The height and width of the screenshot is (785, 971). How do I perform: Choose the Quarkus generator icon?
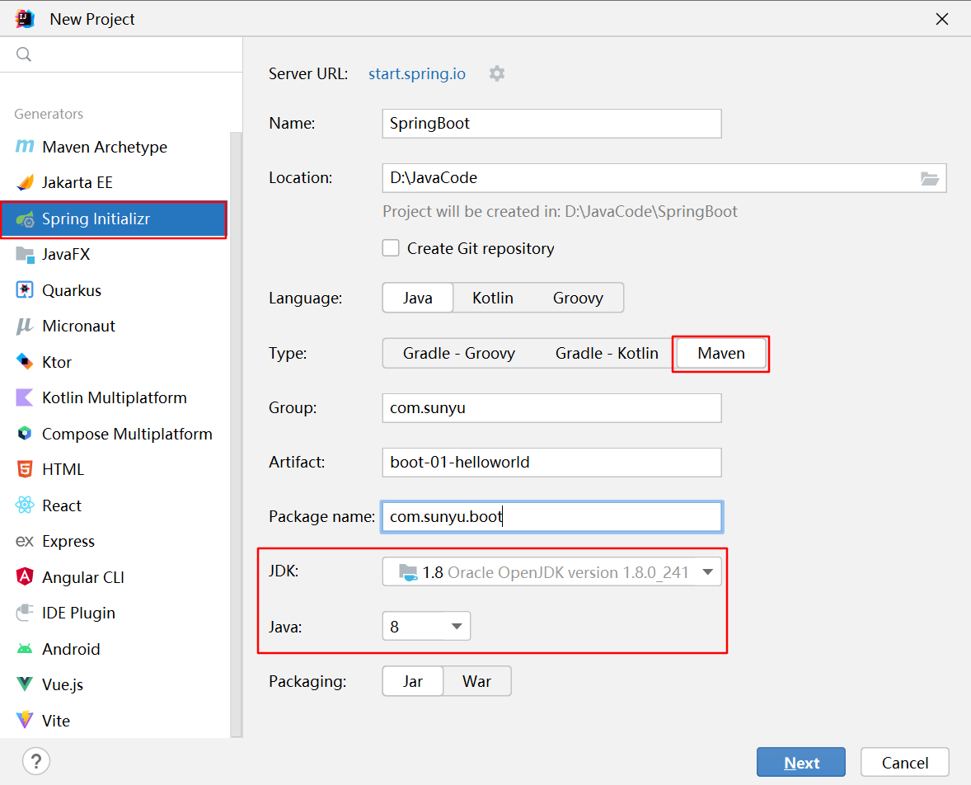[25, 290]
